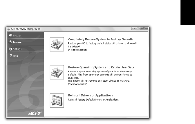Minimize the Acer eRecovery Management window
195x124 pixels.
pyautogui.click(x=133, y=28)
